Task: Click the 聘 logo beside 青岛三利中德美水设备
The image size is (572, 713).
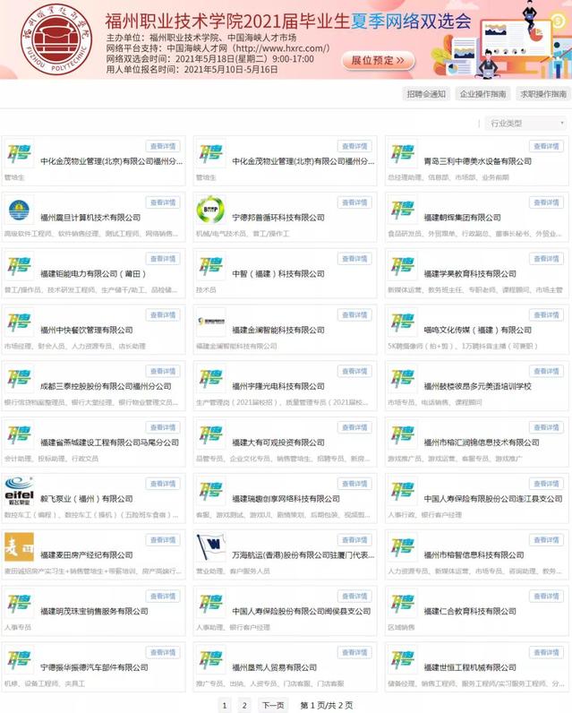Action: click(x=402, y=153)
